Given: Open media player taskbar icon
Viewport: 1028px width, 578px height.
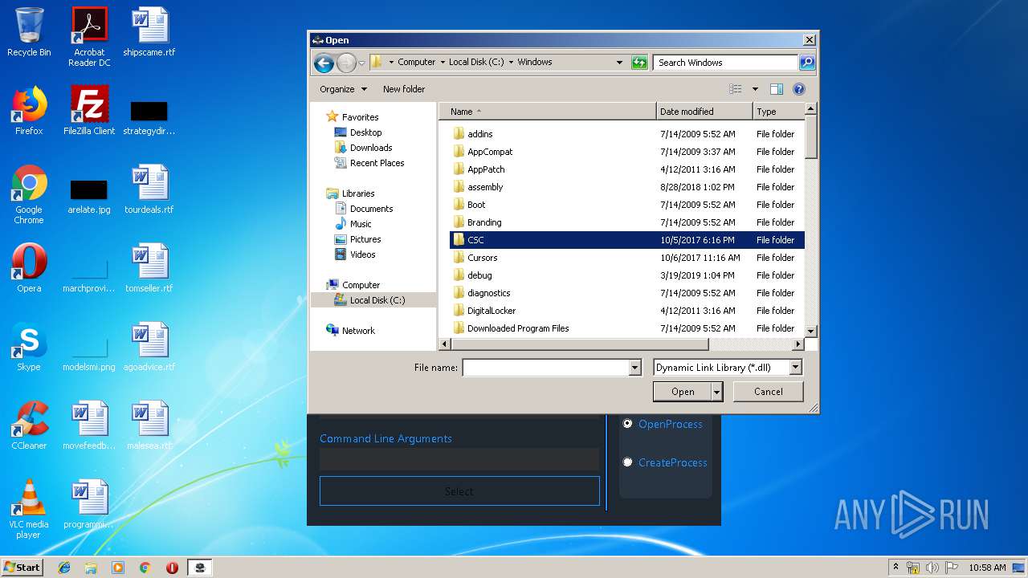Looking at the screenshot, I should (118, 568).
